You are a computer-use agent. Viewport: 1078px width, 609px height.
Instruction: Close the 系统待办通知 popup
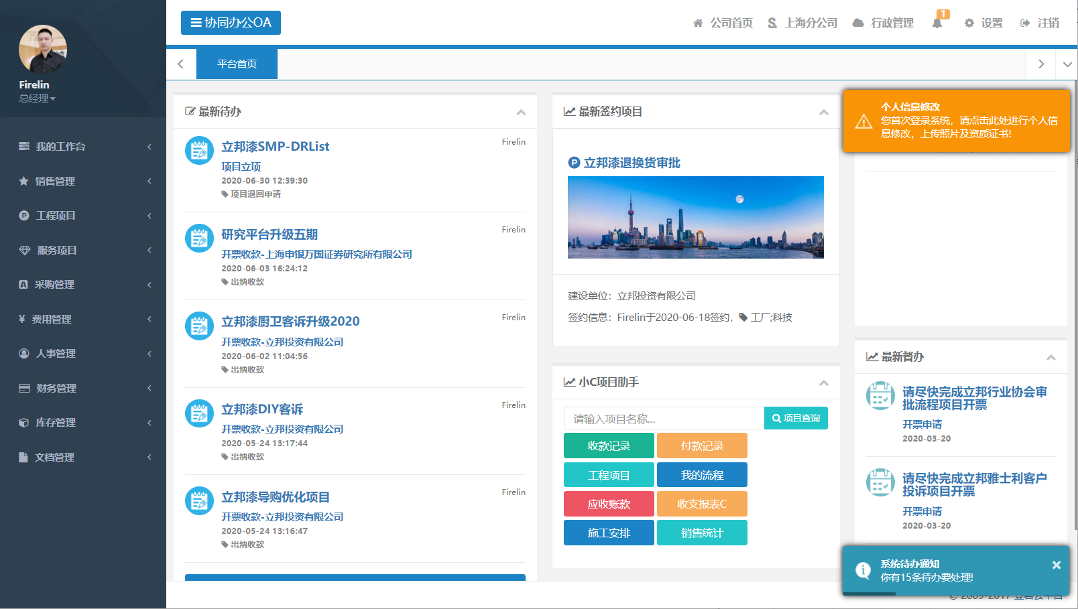click(1057, 565)
